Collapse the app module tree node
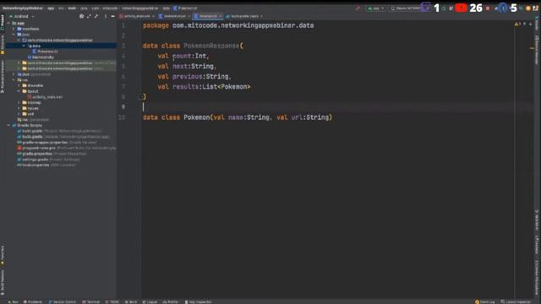The width and height of the screenshot is (541, 304). (x=8, y=23)
